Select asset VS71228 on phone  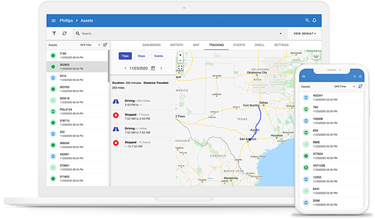(331, 167)
